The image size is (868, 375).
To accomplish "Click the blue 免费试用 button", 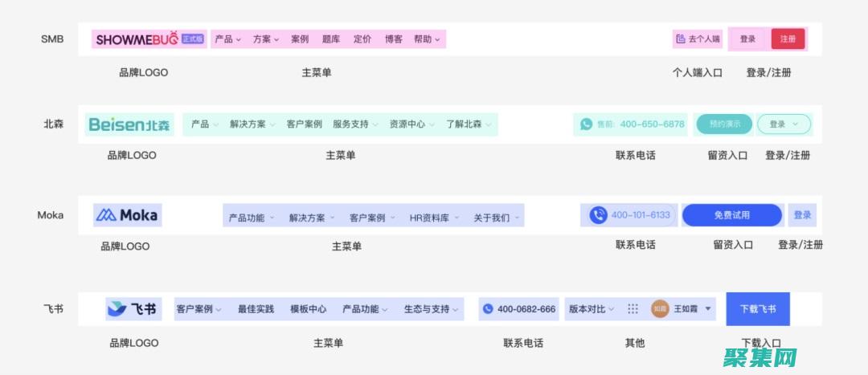I will [731, 215].
